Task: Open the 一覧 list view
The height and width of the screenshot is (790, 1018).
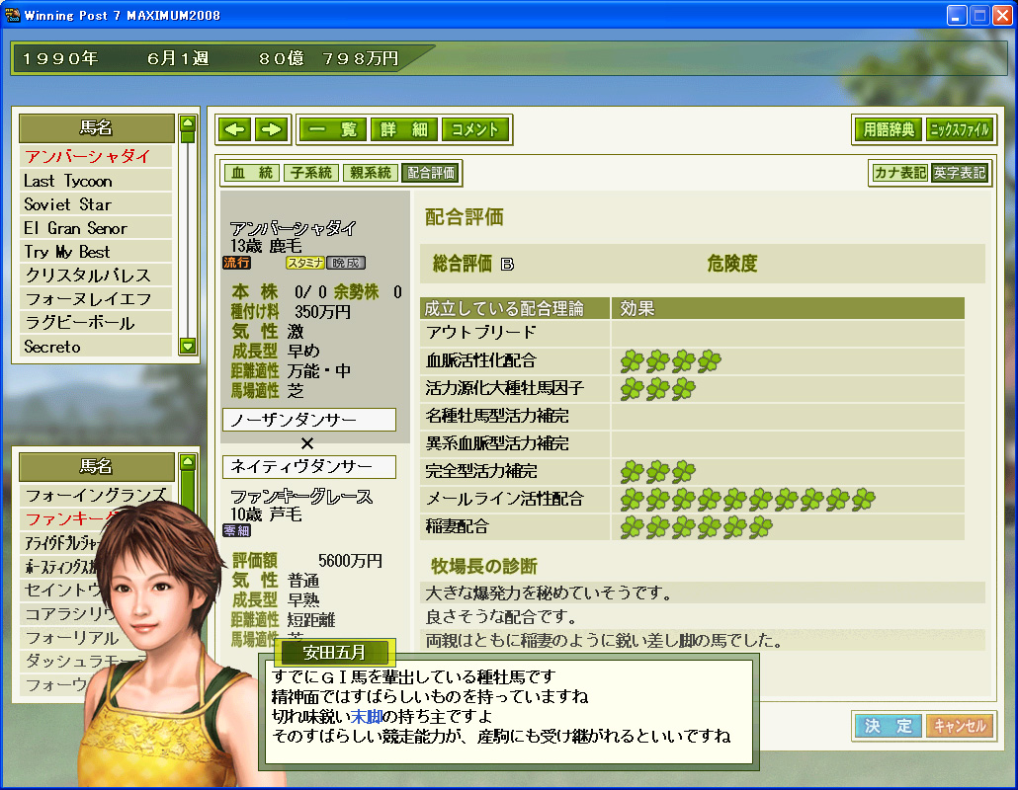Action: click(332, 129)
